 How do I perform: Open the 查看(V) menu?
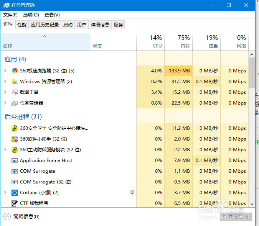pos(52,15)
